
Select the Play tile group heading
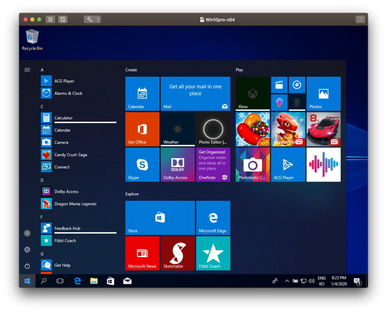[x=239, y=70]
